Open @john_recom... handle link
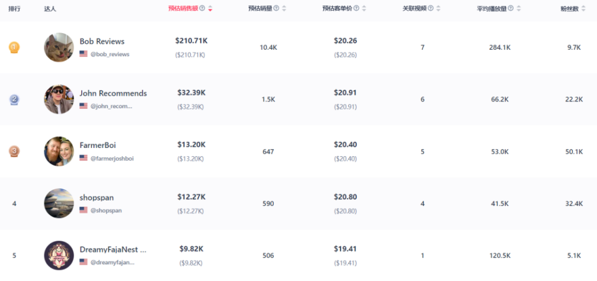 pos(111,106)
